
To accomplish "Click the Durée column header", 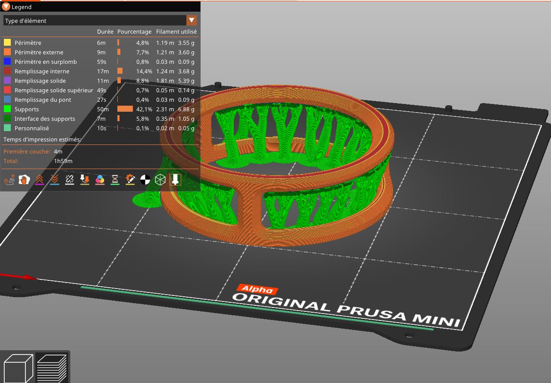I will click(x=105, y=31).
